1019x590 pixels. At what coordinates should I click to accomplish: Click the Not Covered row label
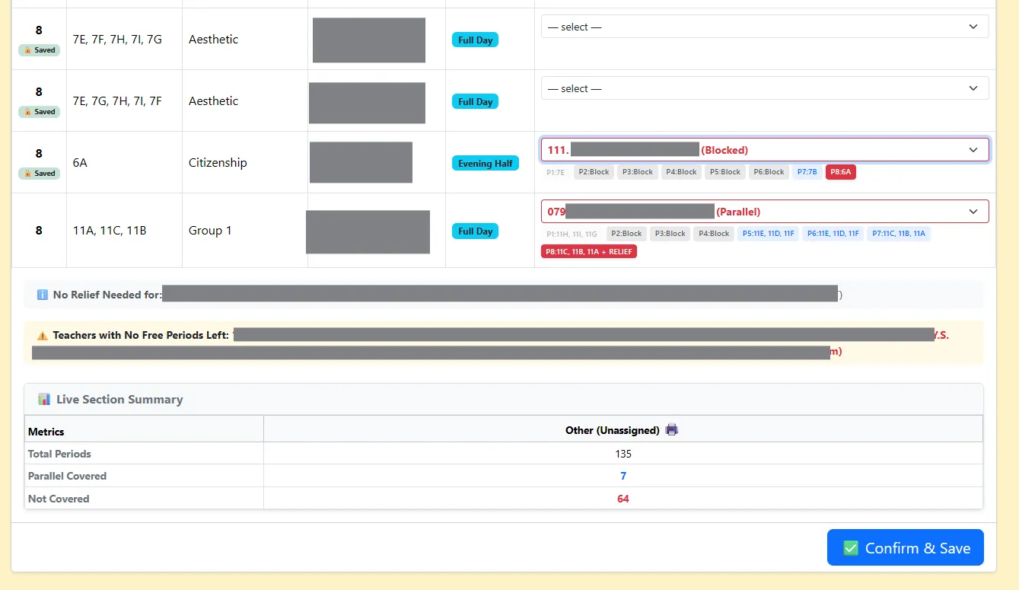pos(59,499)
